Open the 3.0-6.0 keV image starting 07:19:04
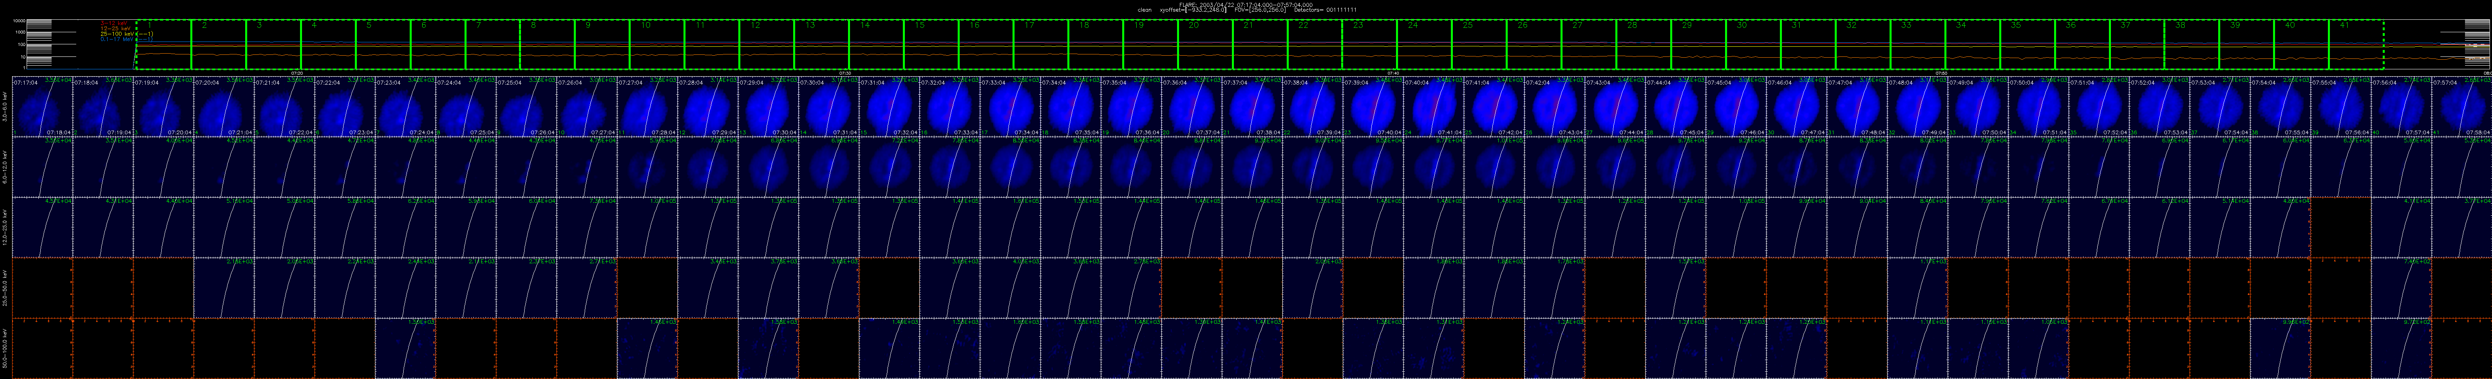Viewport: 2492px width, 379px height. (x=163, y=106)
